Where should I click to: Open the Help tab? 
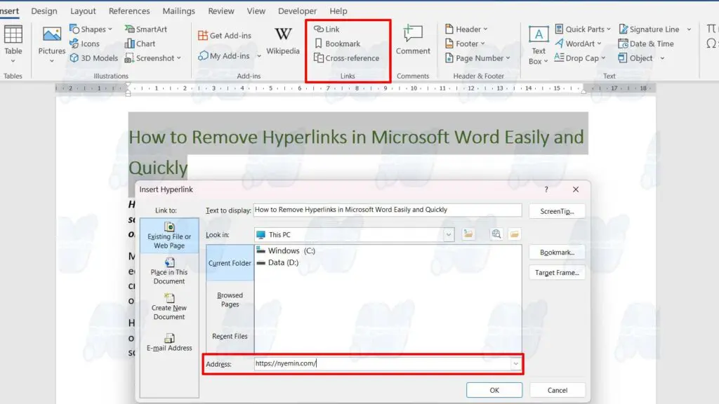click(338, 11)
